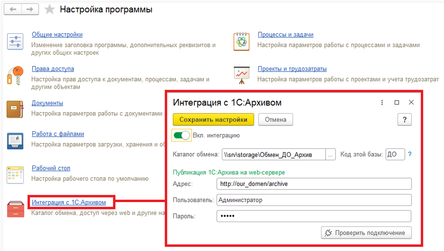Click the chart easel icon for Проекты и трудозатраты
444x251 pixels.
(x=242, y=75)
